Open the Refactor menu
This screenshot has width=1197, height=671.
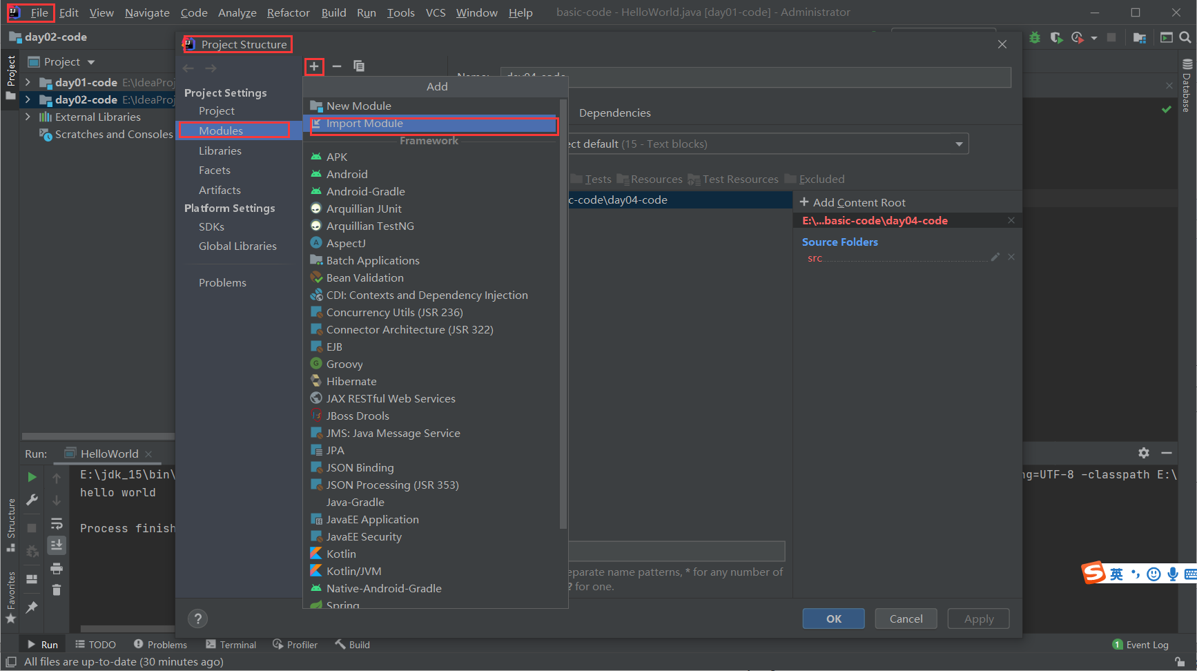(289, 12)
